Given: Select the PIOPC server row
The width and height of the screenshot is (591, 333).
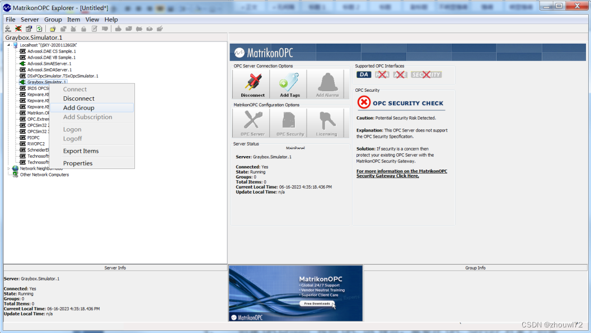Looking at the screenshot, I should click(33, 138).
